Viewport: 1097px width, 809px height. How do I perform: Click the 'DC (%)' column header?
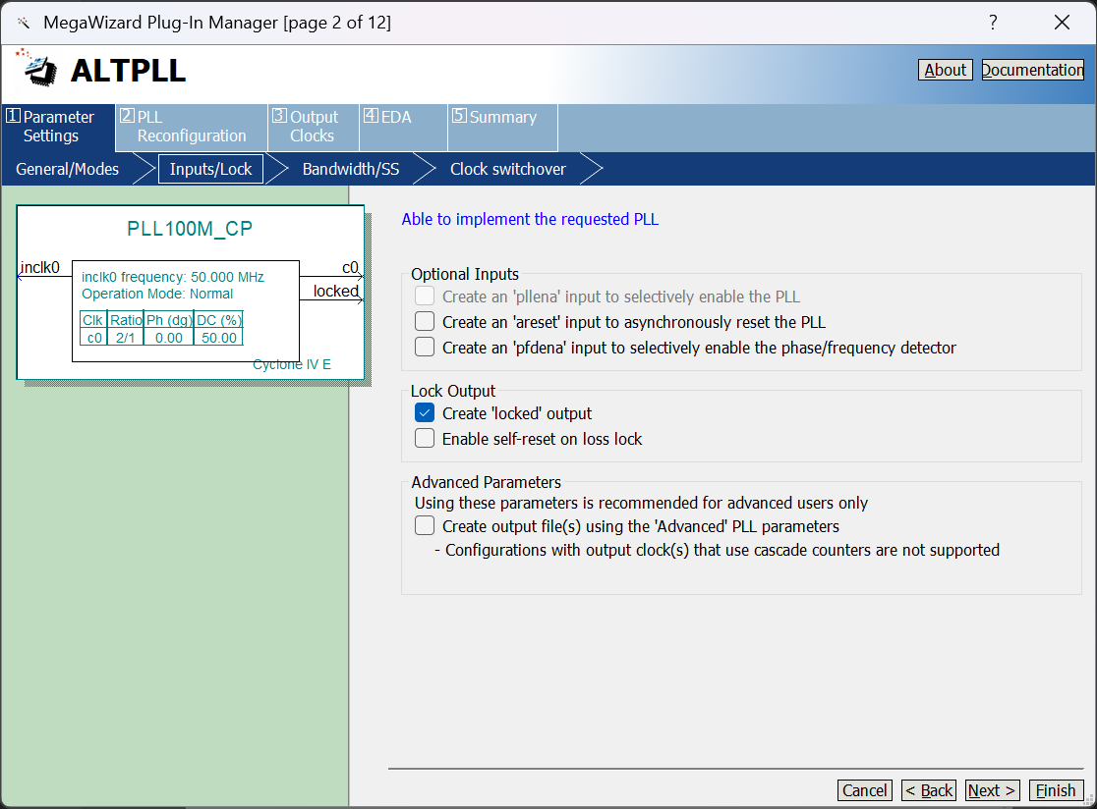point(219,320)
